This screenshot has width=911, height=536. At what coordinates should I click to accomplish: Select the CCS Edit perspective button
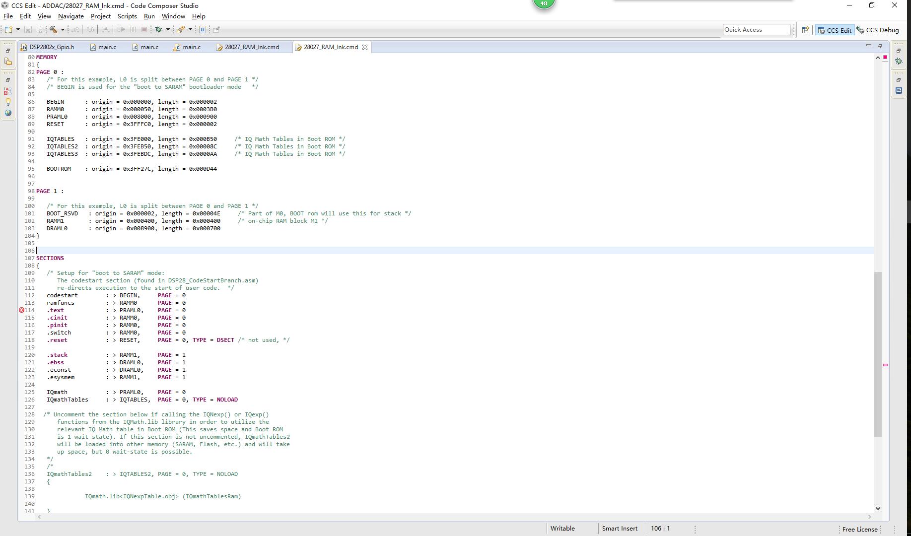[x=835, y=30]
